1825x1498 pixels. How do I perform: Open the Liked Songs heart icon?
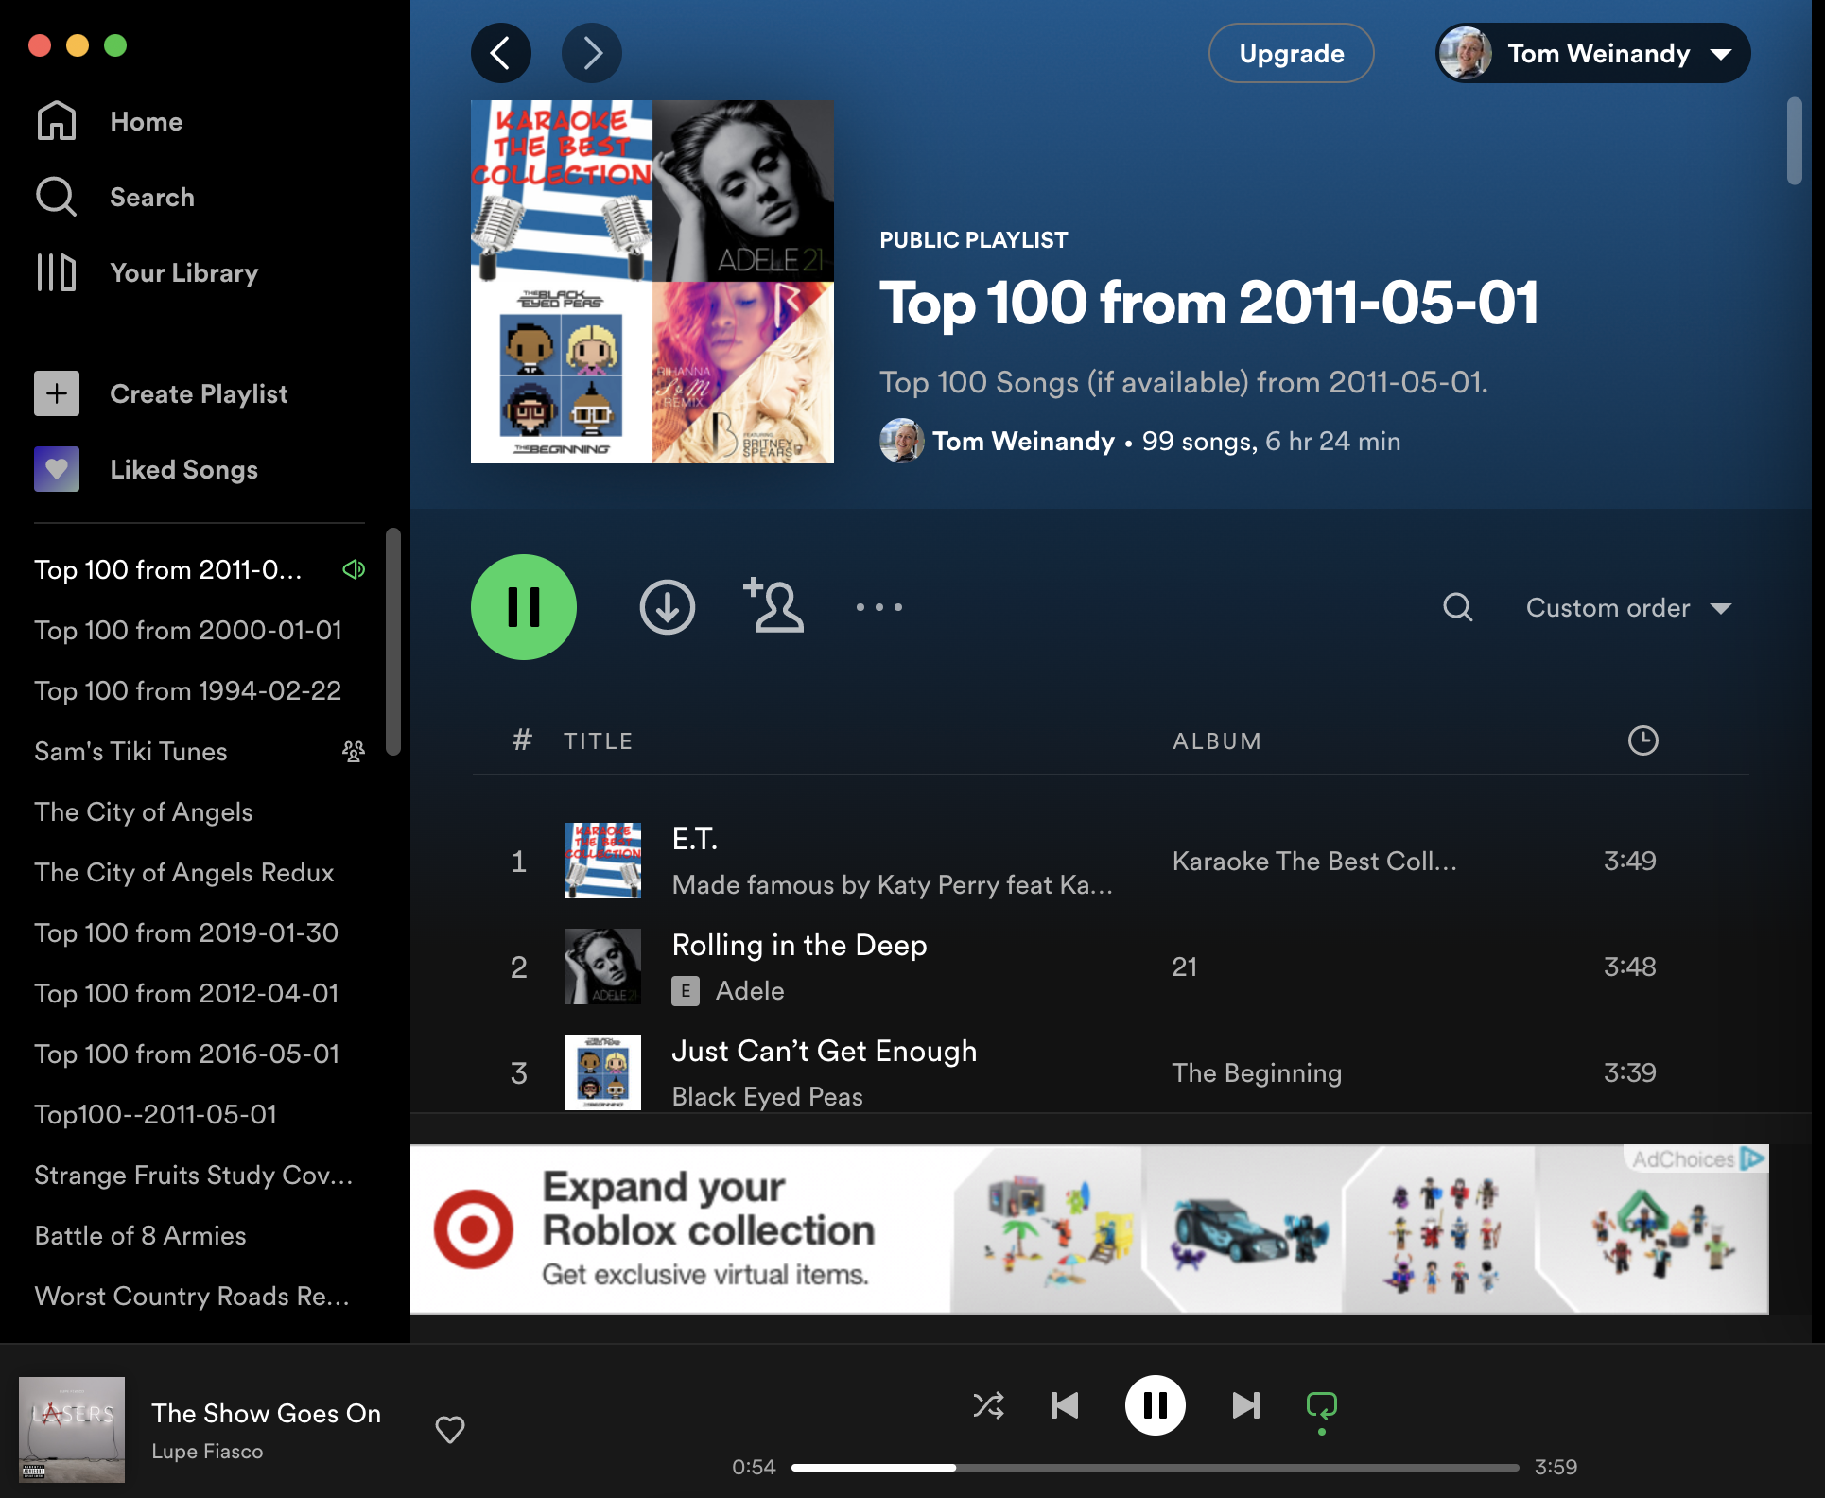tap(57, 469)
